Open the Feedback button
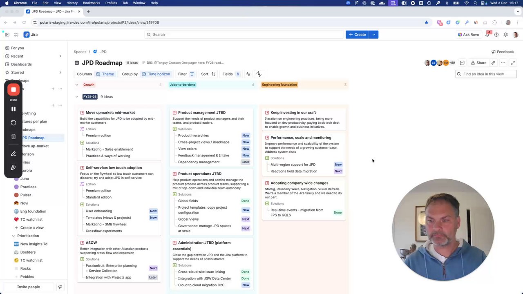This screenshot has width=523, height=294. pos(503,52)
